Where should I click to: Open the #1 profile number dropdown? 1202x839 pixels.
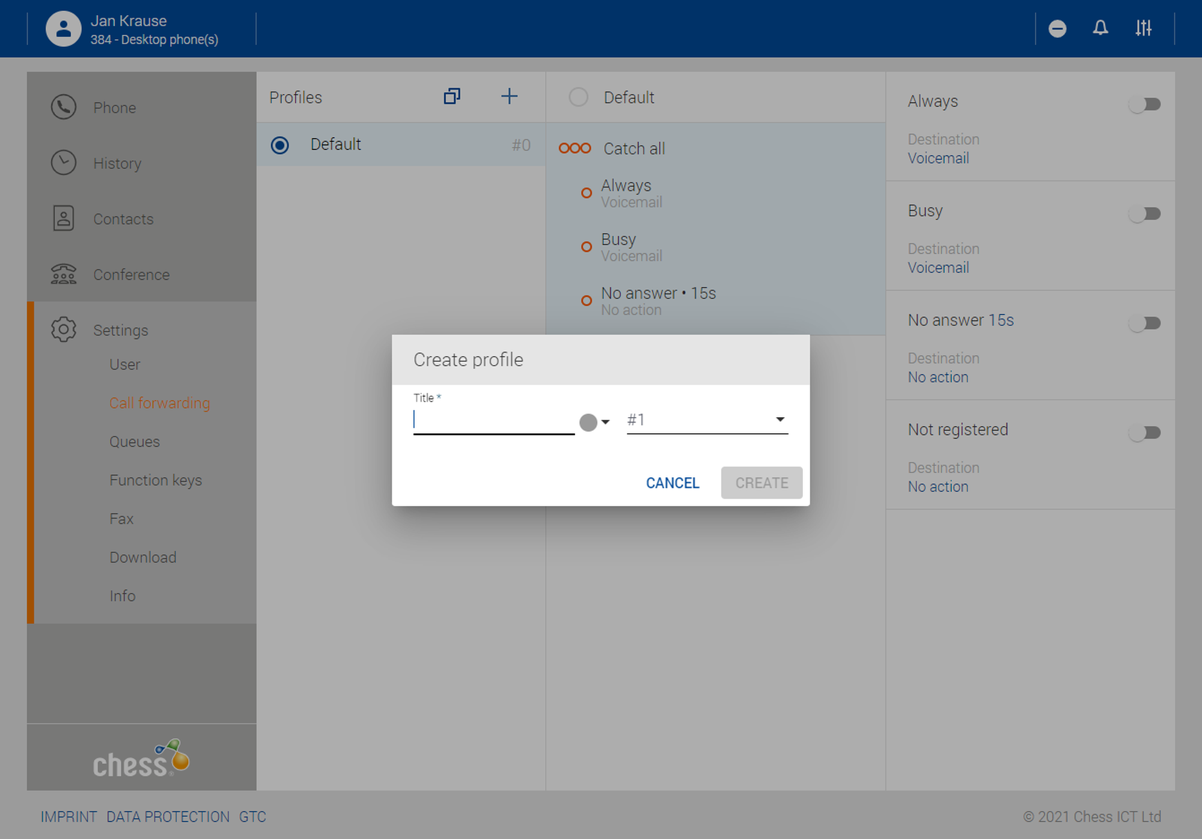point(707,419)
